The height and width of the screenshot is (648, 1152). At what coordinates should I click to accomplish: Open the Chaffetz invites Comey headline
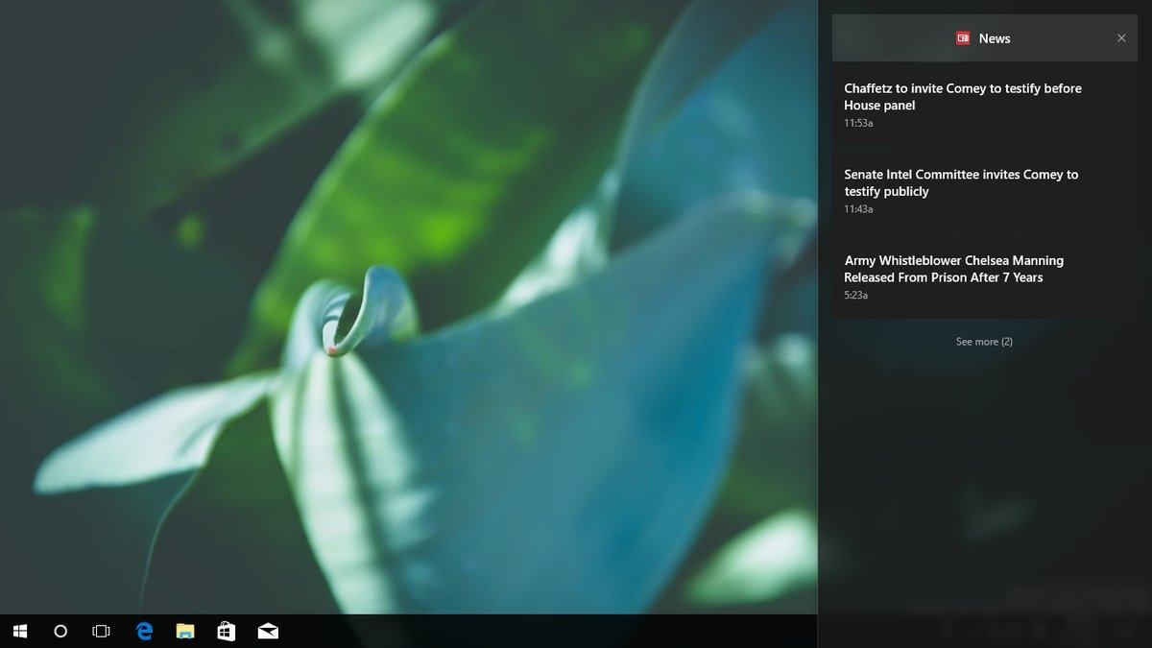[963, 97]
